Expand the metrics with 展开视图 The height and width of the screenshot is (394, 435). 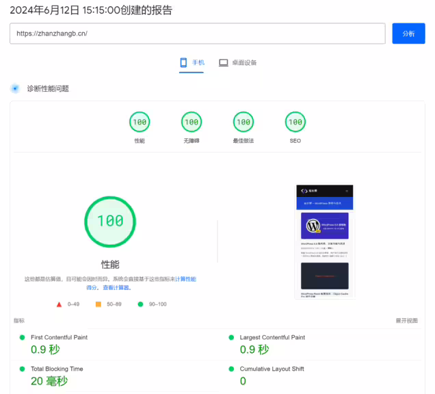click(x=406, y=320)
